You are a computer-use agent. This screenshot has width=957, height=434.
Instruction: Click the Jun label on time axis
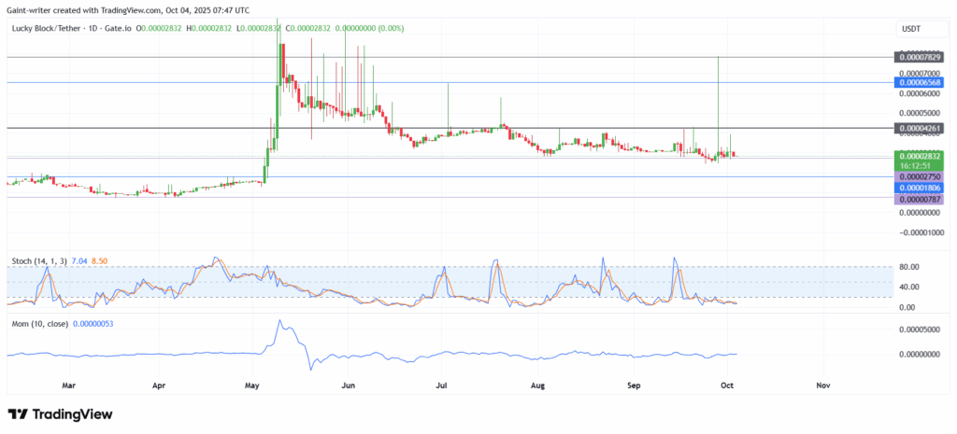pos(349,385)
